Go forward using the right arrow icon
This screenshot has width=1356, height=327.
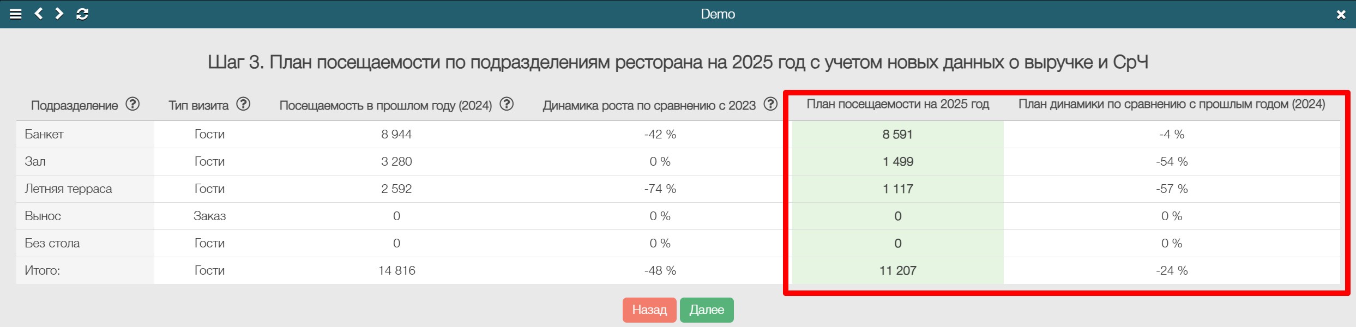pyautogui.click(x=59, y=14)
